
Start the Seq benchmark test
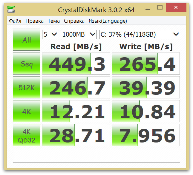coord(27,64)
